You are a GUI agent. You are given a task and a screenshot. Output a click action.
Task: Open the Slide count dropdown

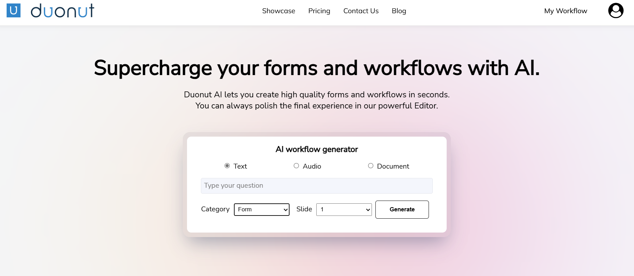point(344,210)
